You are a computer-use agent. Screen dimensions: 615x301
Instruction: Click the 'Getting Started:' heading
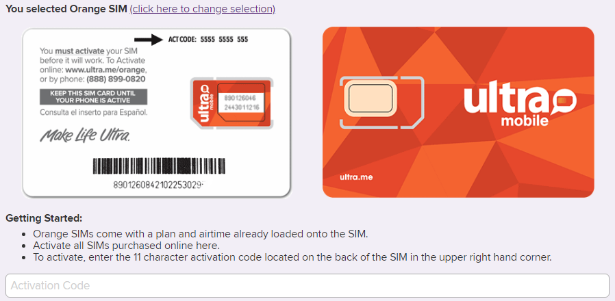[44, 218]
